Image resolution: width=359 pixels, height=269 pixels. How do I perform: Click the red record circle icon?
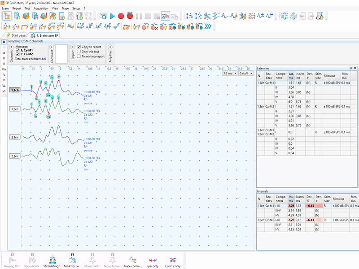click(x=121, y=16)
